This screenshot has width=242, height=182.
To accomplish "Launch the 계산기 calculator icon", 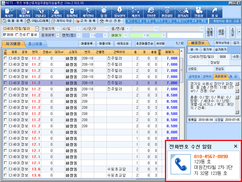I will 136,12.
